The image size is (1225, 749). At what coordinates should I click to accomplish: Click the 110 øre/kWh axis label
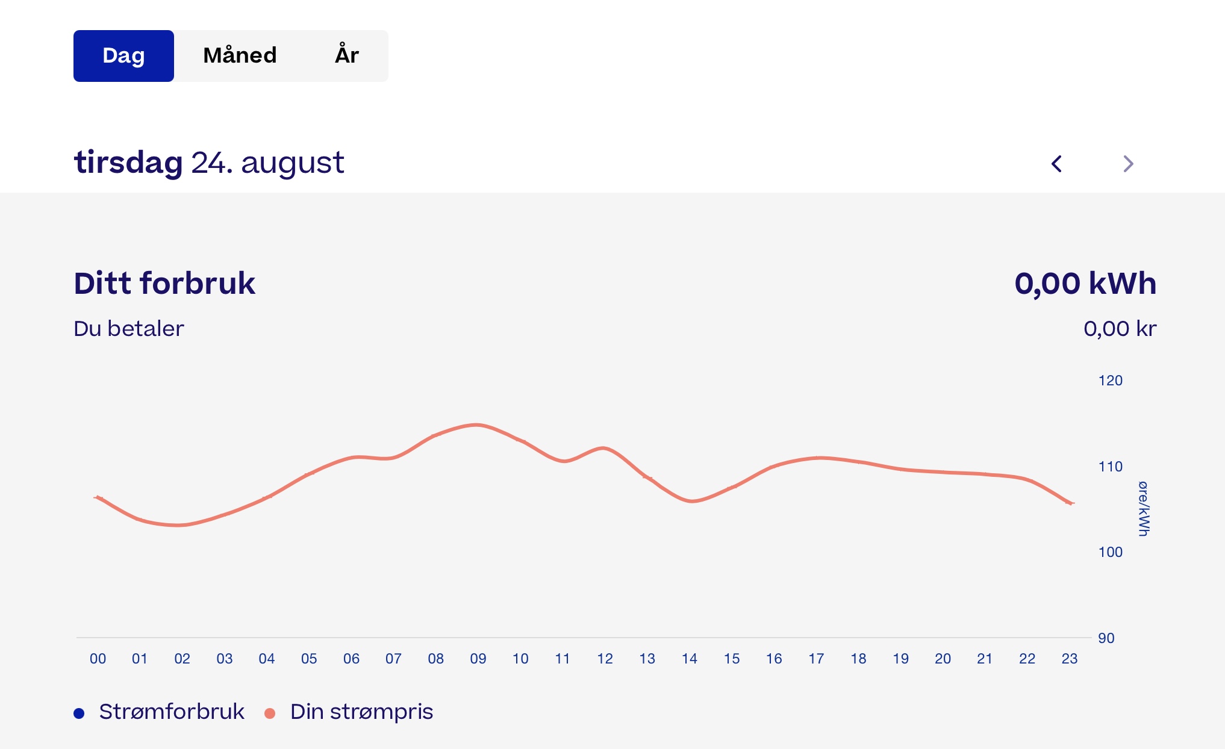(1110, 467)
